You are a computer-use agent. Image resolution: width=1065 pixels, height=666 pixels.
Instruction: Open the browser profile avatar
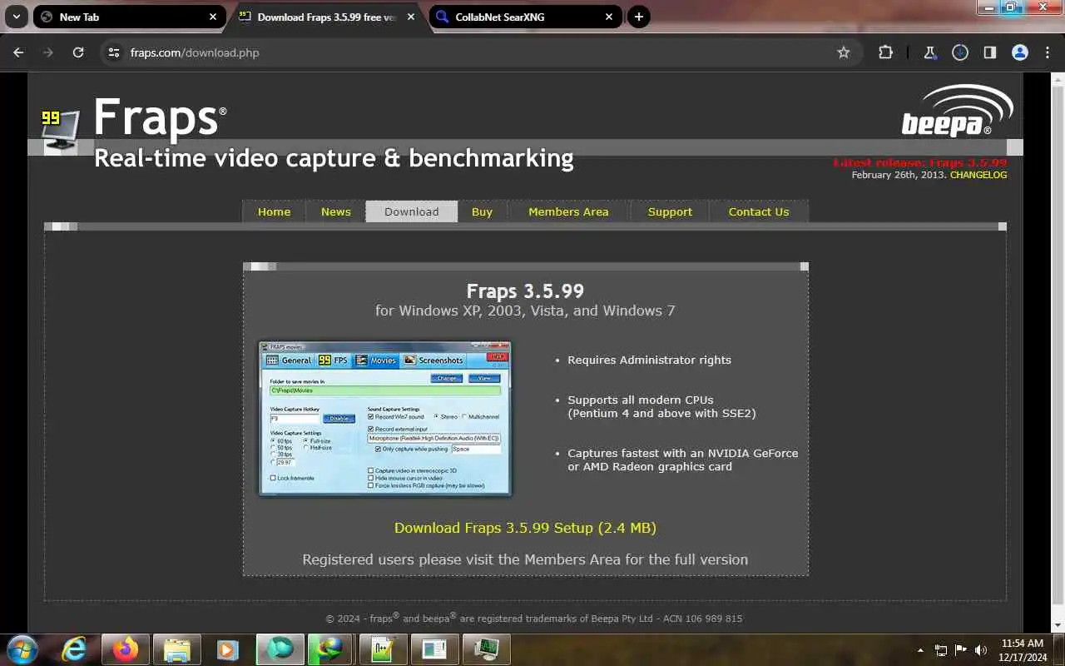[1019, 52]
